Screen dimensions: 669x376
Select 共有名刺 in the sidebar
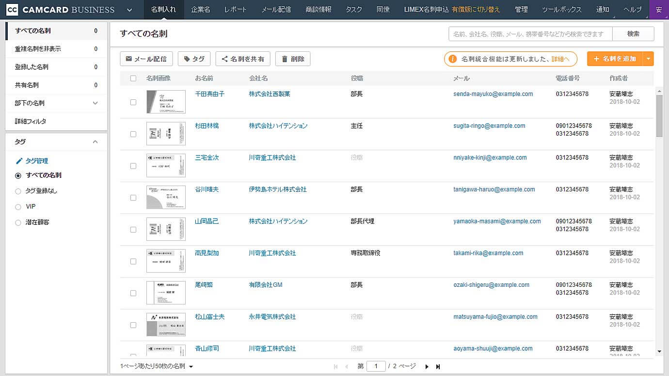[x=56, y=85]
